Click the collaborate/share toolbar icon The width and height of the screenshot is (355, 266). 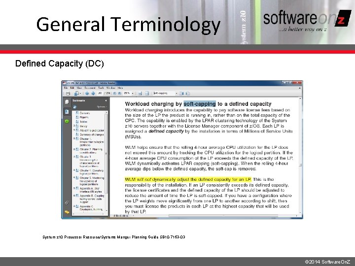click(x=77, y=93)
